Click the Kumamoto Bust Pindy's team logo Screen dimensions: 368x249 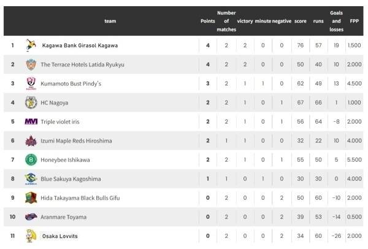point(31,84)
